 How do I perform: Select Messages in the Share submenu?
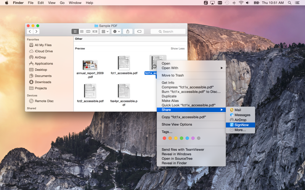242,115
